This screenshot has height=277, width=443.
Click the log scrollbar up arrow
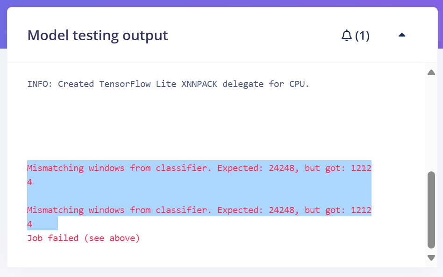pyautogui.click(x=431, y=72)
